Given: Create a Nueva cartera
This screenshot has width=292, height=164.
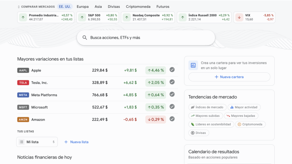Looking at the screenshot, I should click(x=229, y=77).
